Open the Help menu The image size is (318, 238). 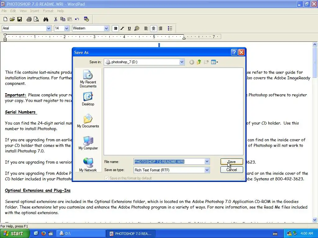61,11
